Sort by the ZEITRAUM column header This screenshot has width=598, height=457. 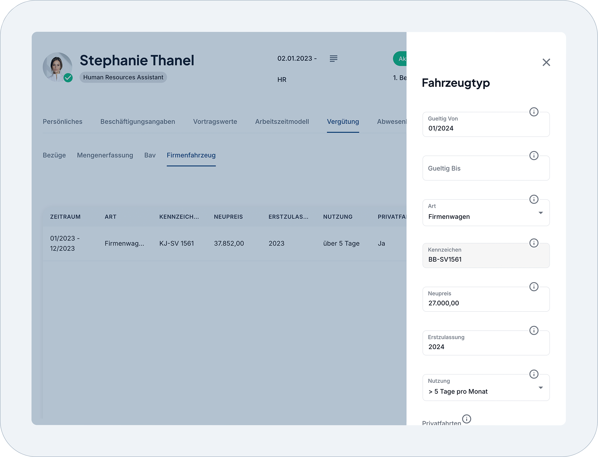coord(65,217)
